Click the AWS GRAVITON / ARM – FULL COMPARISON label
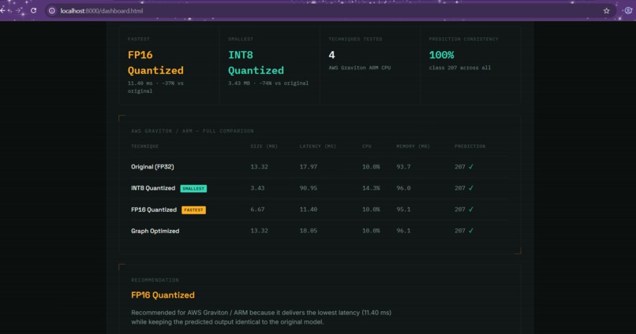636x334 pixels. [x=193, y=132]
